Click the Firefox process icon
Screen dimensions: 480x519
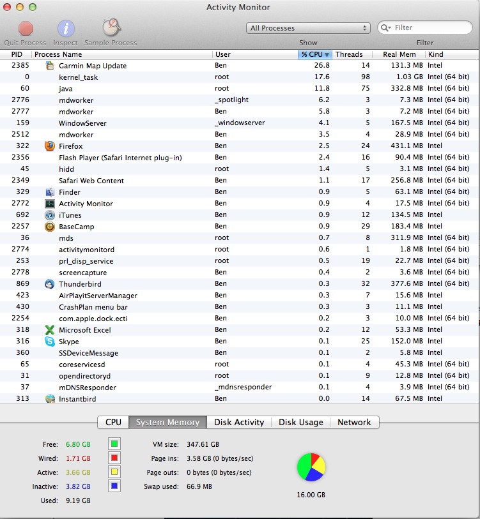(50, 146)
